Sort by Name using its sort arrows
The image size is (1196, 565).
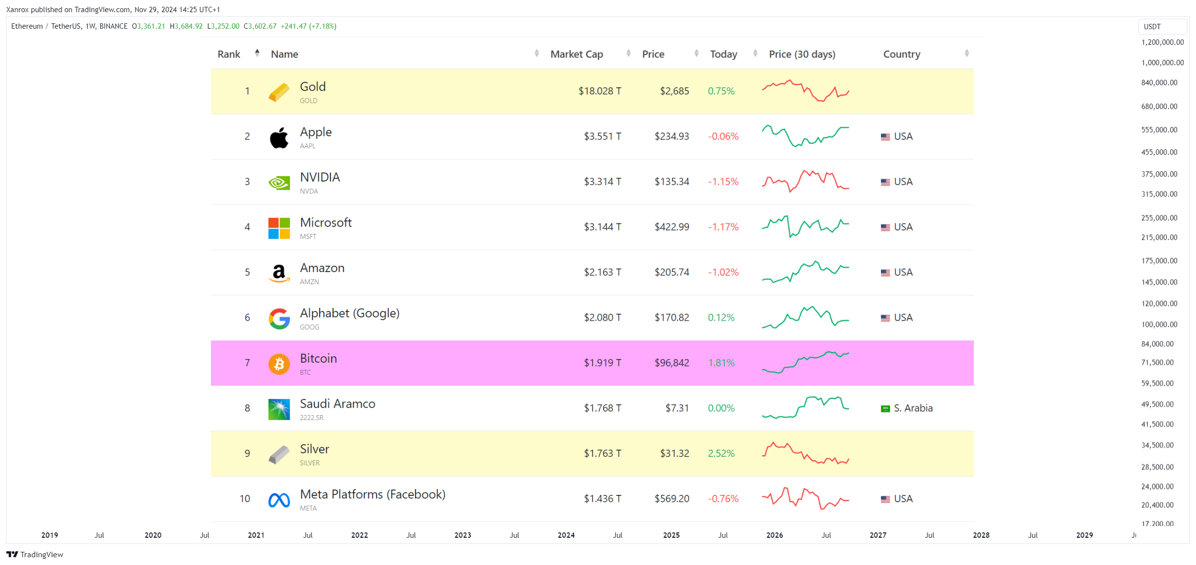tap(536, 53)
